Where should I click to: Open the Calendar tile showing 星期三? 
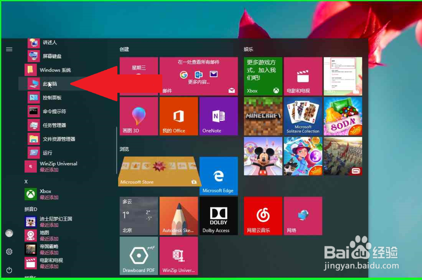pos(138,76)
